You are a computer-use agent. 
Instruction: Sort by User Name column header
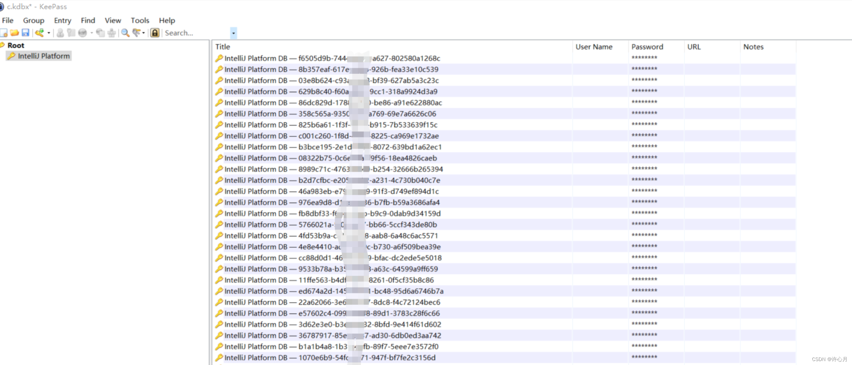(600, 47)
